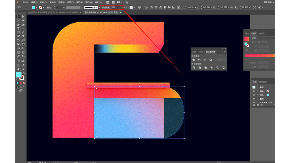Open the opacity value dropdown arrow
The height and width of the screenshot is (163, 290).
pyautogui.click(x=121, y=7)
